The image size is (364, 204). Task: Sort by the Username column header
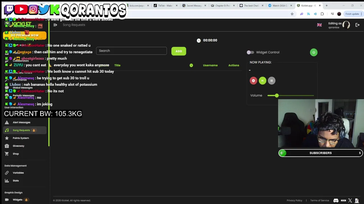coord(210,65)
